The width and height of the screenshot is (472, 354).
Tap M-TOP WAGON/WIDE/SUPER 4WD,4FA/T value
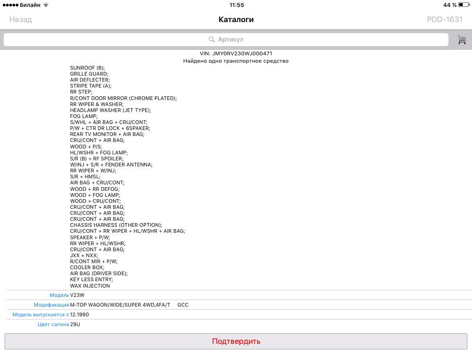[120, 305]
